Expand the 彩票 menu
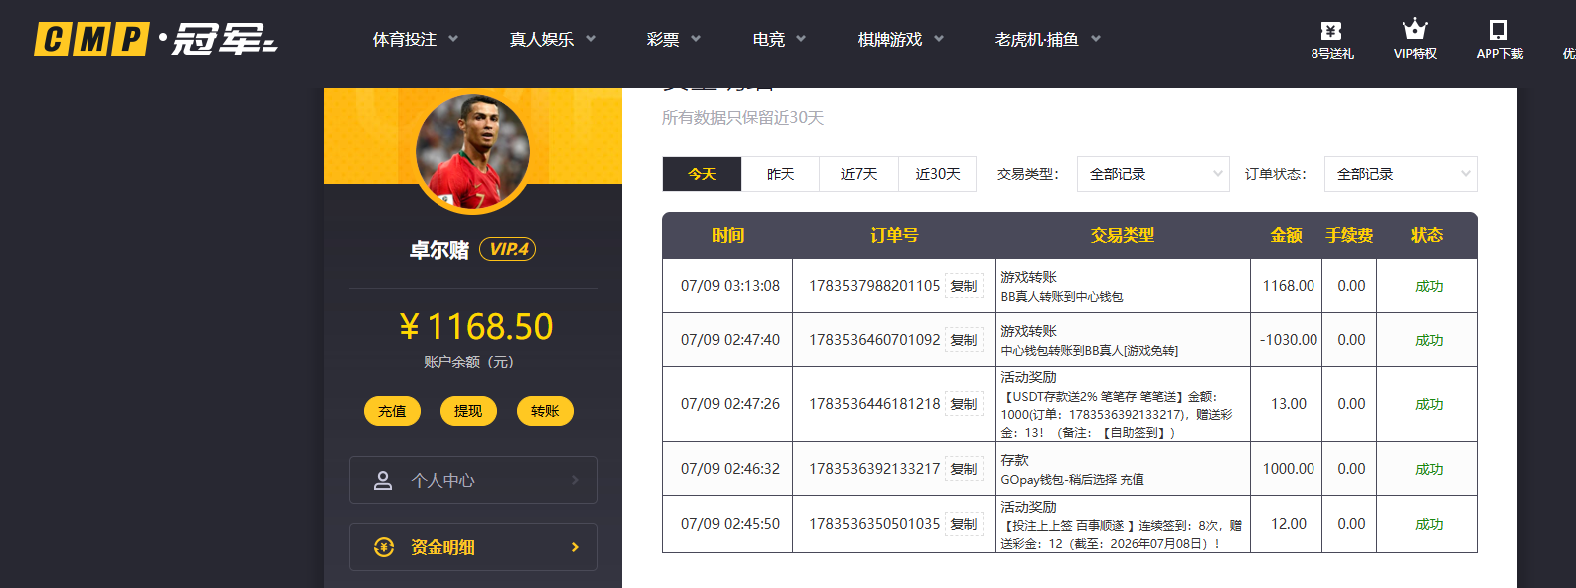This screenshot has width=1576, height=588. pyautogui.click(x=674, y=39)
